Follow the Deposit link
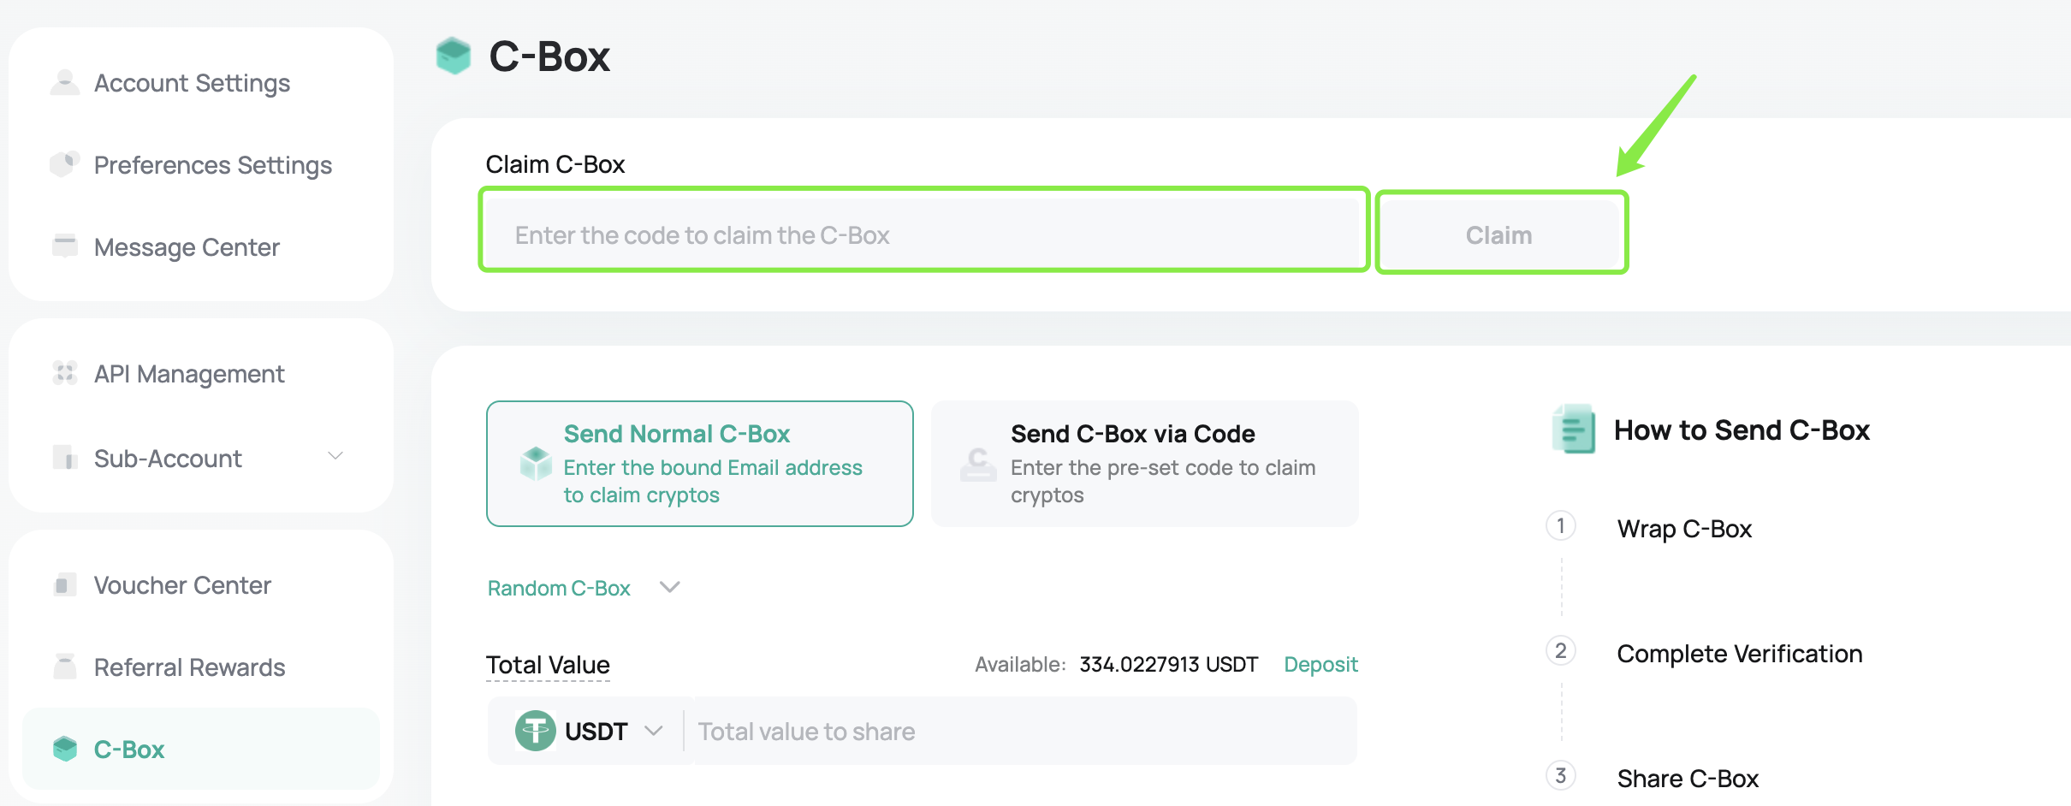The image size is (2071, 806). (1320, 664)
